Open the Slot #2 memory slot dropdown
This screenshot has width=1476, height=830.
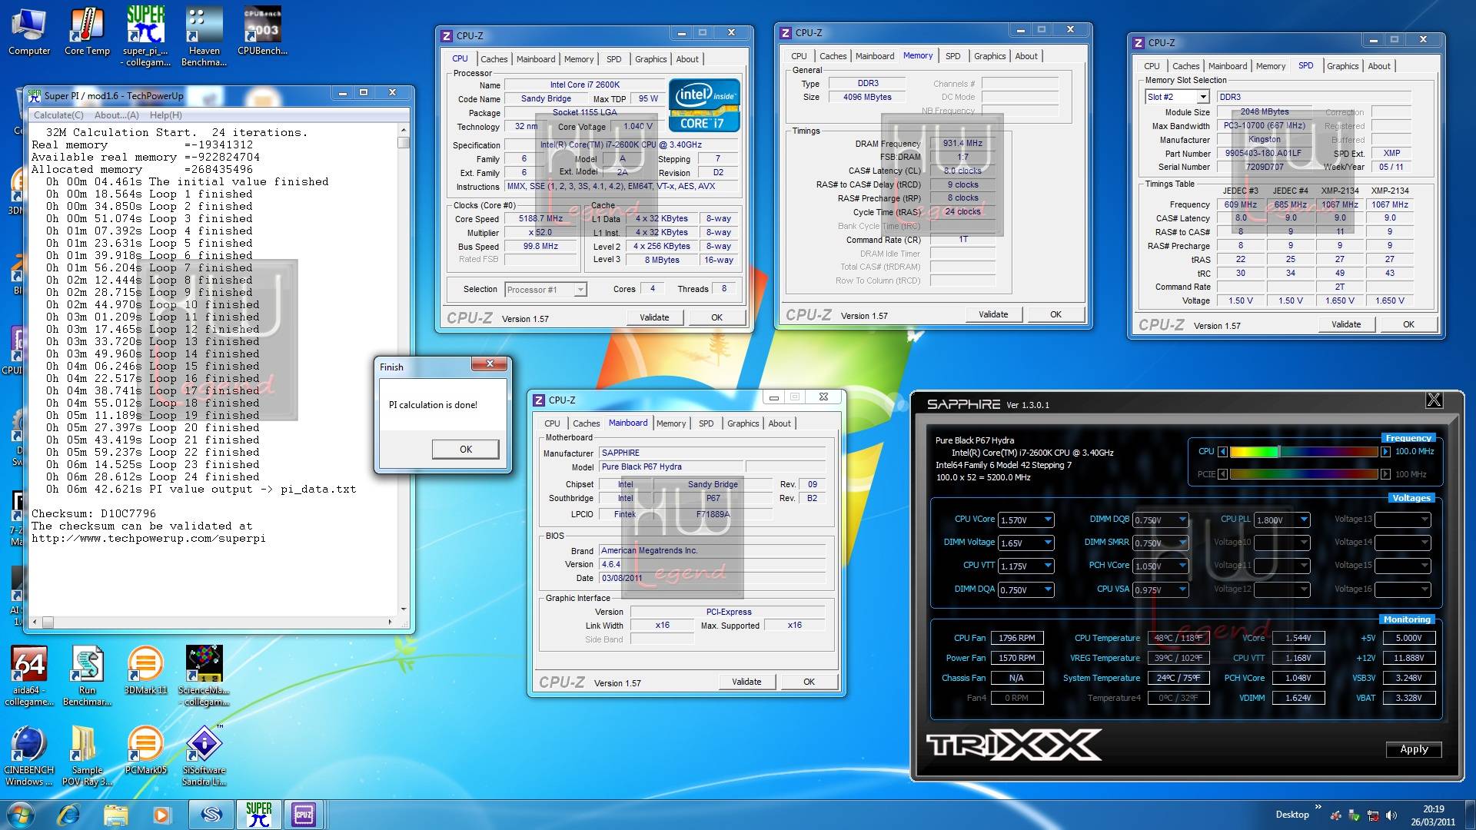point(1203,97)
